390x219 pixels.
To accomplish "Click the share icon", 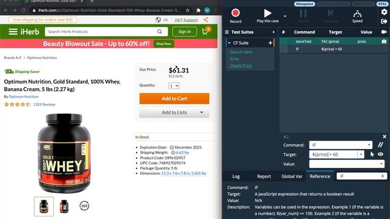I will click(x=206, y=20).
